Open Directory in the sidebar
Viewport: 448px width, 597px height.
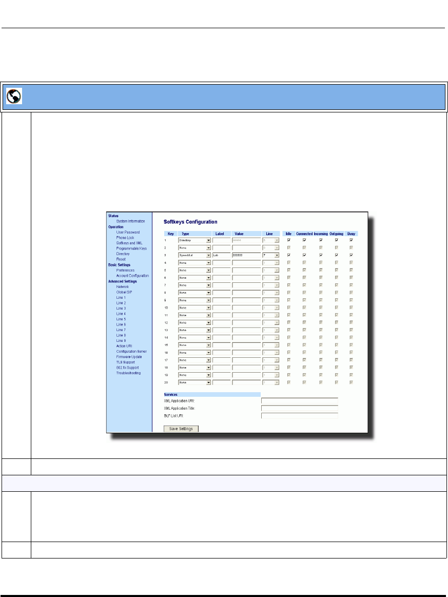pos(123,254)
